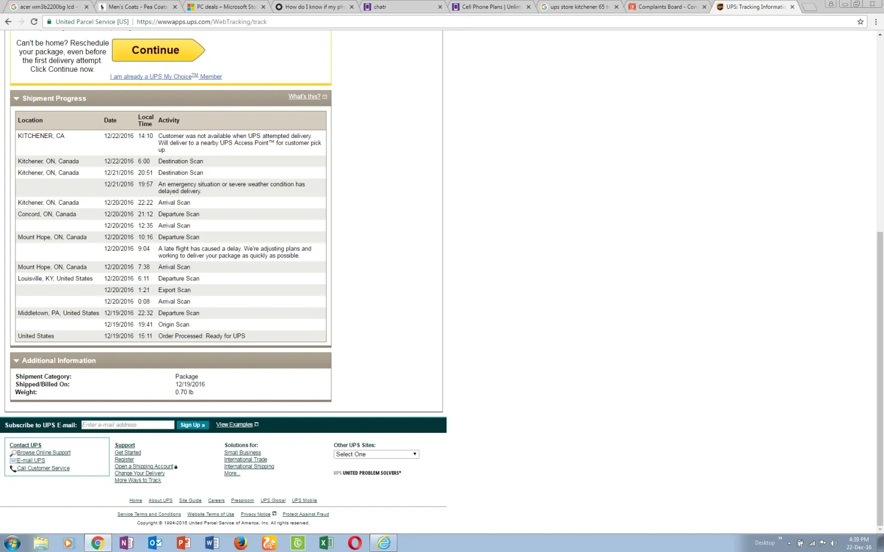Open PowerPoint from the taskbar

183,543
